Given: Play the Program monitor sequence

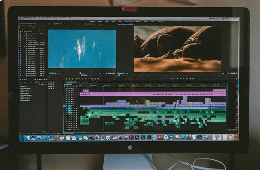Looking at the screenshot, I should [x=177, y=79].
